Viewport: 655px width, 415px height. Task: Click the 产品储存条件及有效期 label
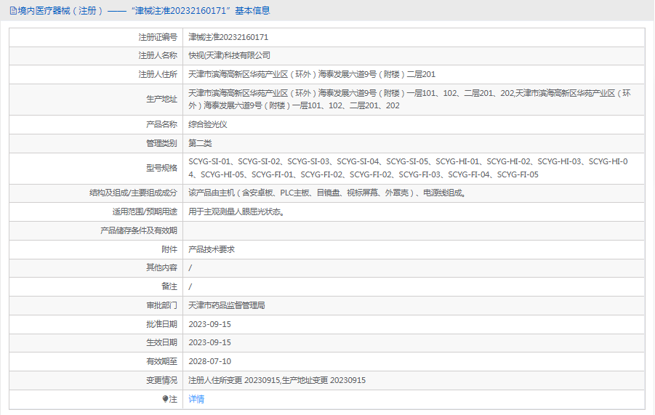[x=139, y=230]
